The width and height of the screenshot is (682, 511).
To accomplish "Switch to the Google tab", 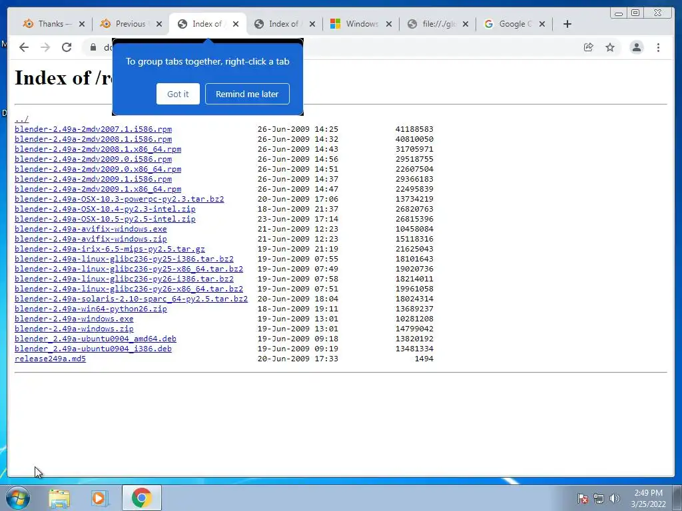I will tap(515, 24).
